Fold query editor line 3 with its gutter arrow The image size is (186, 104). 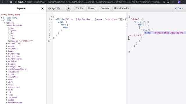51,22
